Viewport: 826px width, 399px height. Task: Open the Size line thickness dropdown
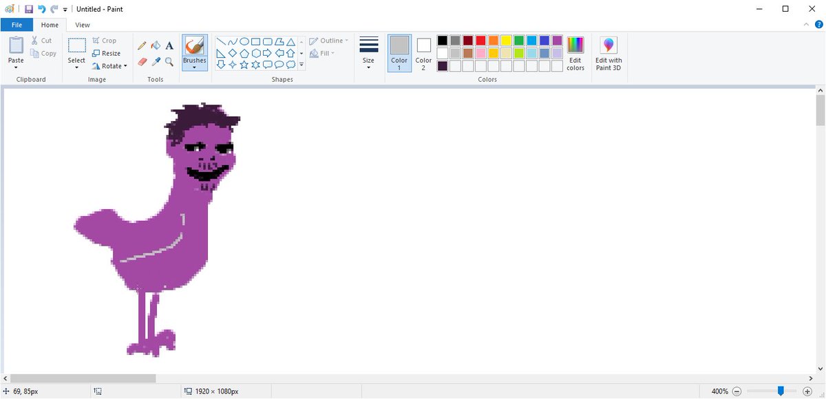(369, 54)
